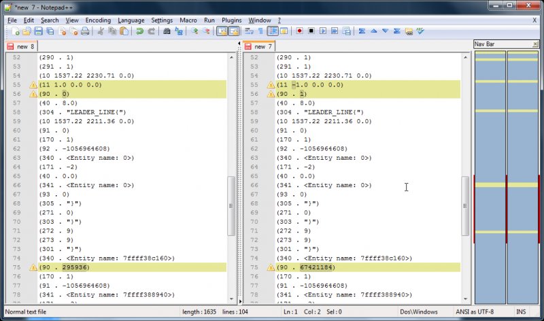Click left pane scrollbar up arrow
Image resolution: width=544 pixels, height=321 pixels.
(x=231, y=57)
